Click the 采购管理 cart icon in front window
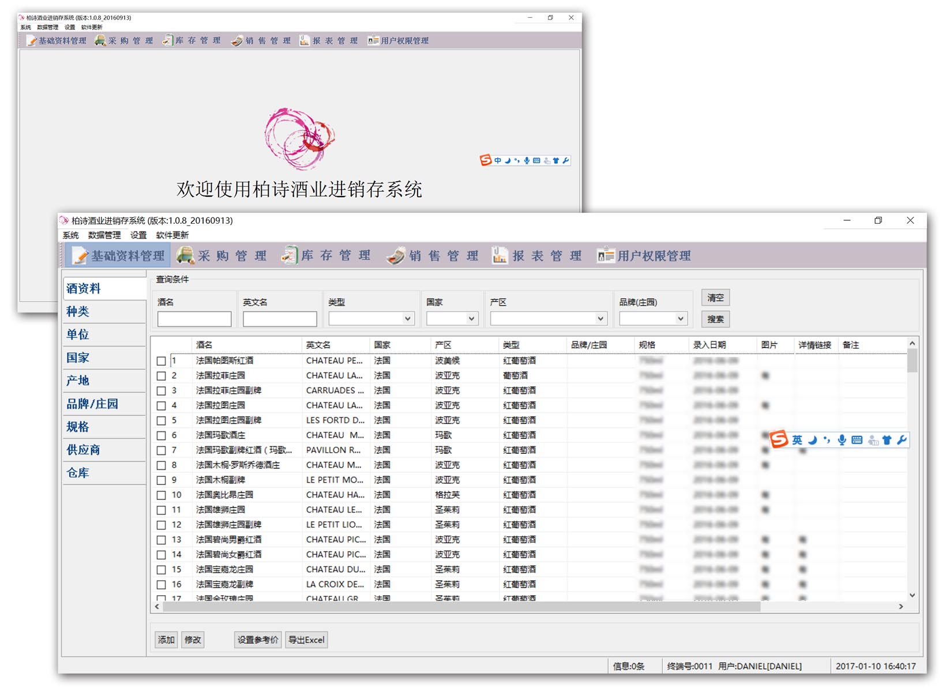Image resolution: width=946 pixels, height=692 pixels. click(186, 255)
